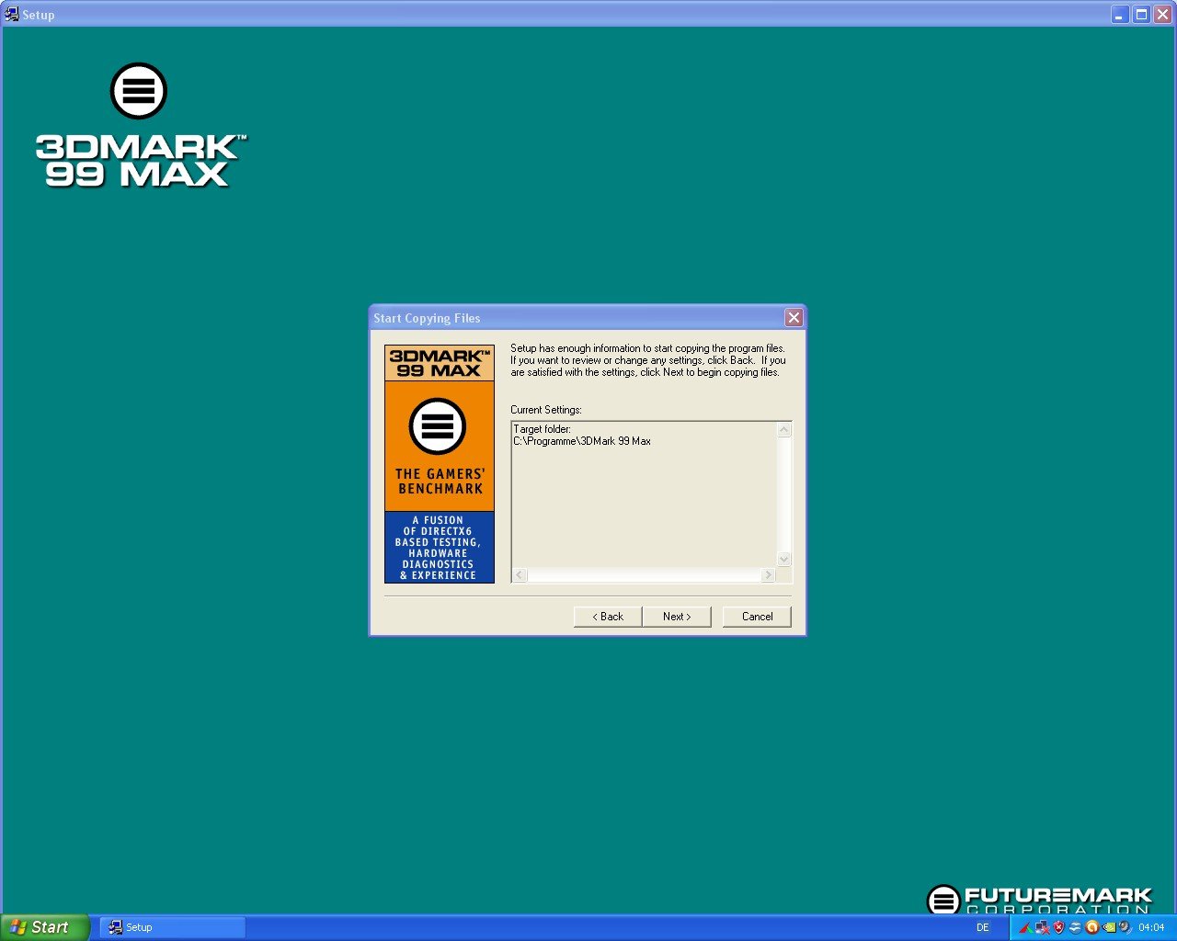Click the 3DMark 99 Max dialog banner image

click(440, 464)
